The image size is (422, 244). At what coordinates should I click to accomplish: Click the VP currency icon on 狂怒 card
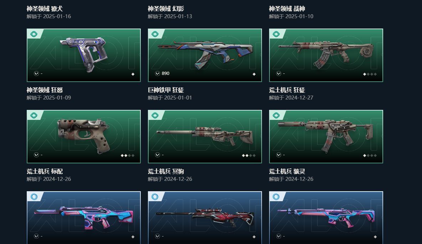[36, 73]
